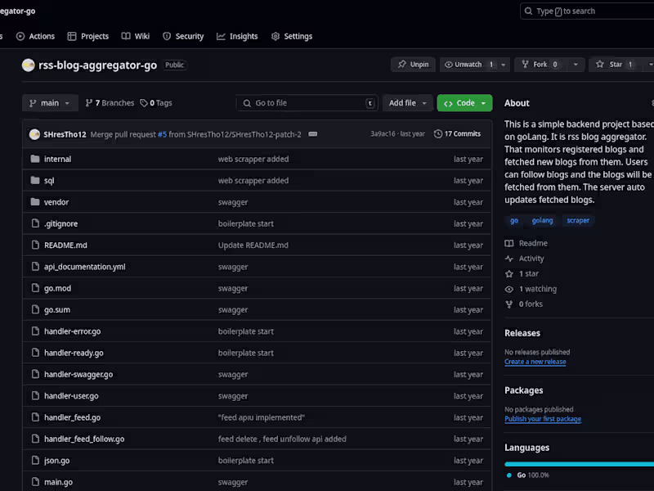The width and height of the screenshot is (654, 491).
Task: Click the golang topic tag
Action: coord(542,220)
